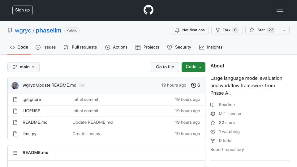Expand the commit message ellipsis button

pos(82,86)
